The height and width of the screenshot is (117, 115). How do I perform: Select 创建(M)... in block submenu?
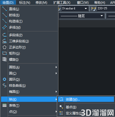(x=86, y=99)
